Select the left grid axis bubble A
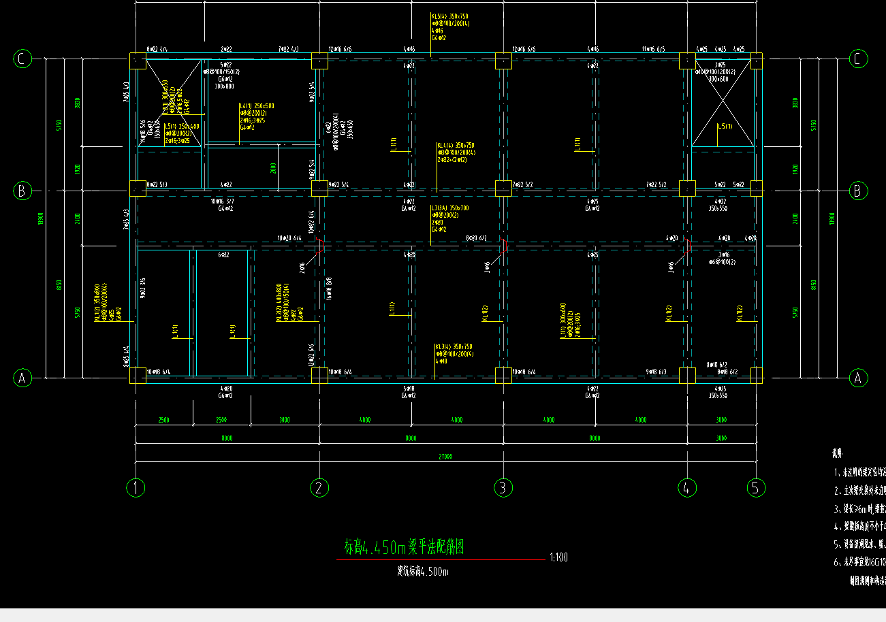The width and height of the screenshot is (886, 622). (22, 378)
